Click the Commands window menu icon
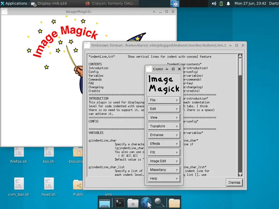 (x=149, y=69)
